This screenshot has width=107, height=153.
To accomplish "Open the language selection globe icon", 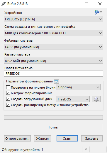I will pyautogui.click(x=98, y=12).
